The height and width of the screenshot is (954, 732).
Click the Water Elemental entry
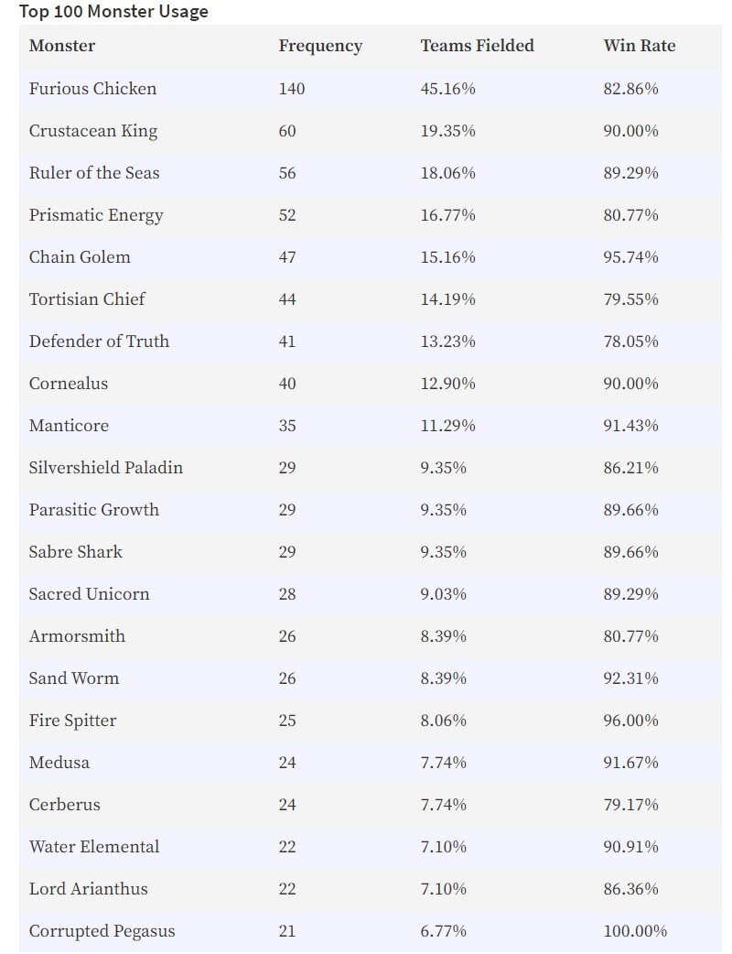tap(94, 846)
